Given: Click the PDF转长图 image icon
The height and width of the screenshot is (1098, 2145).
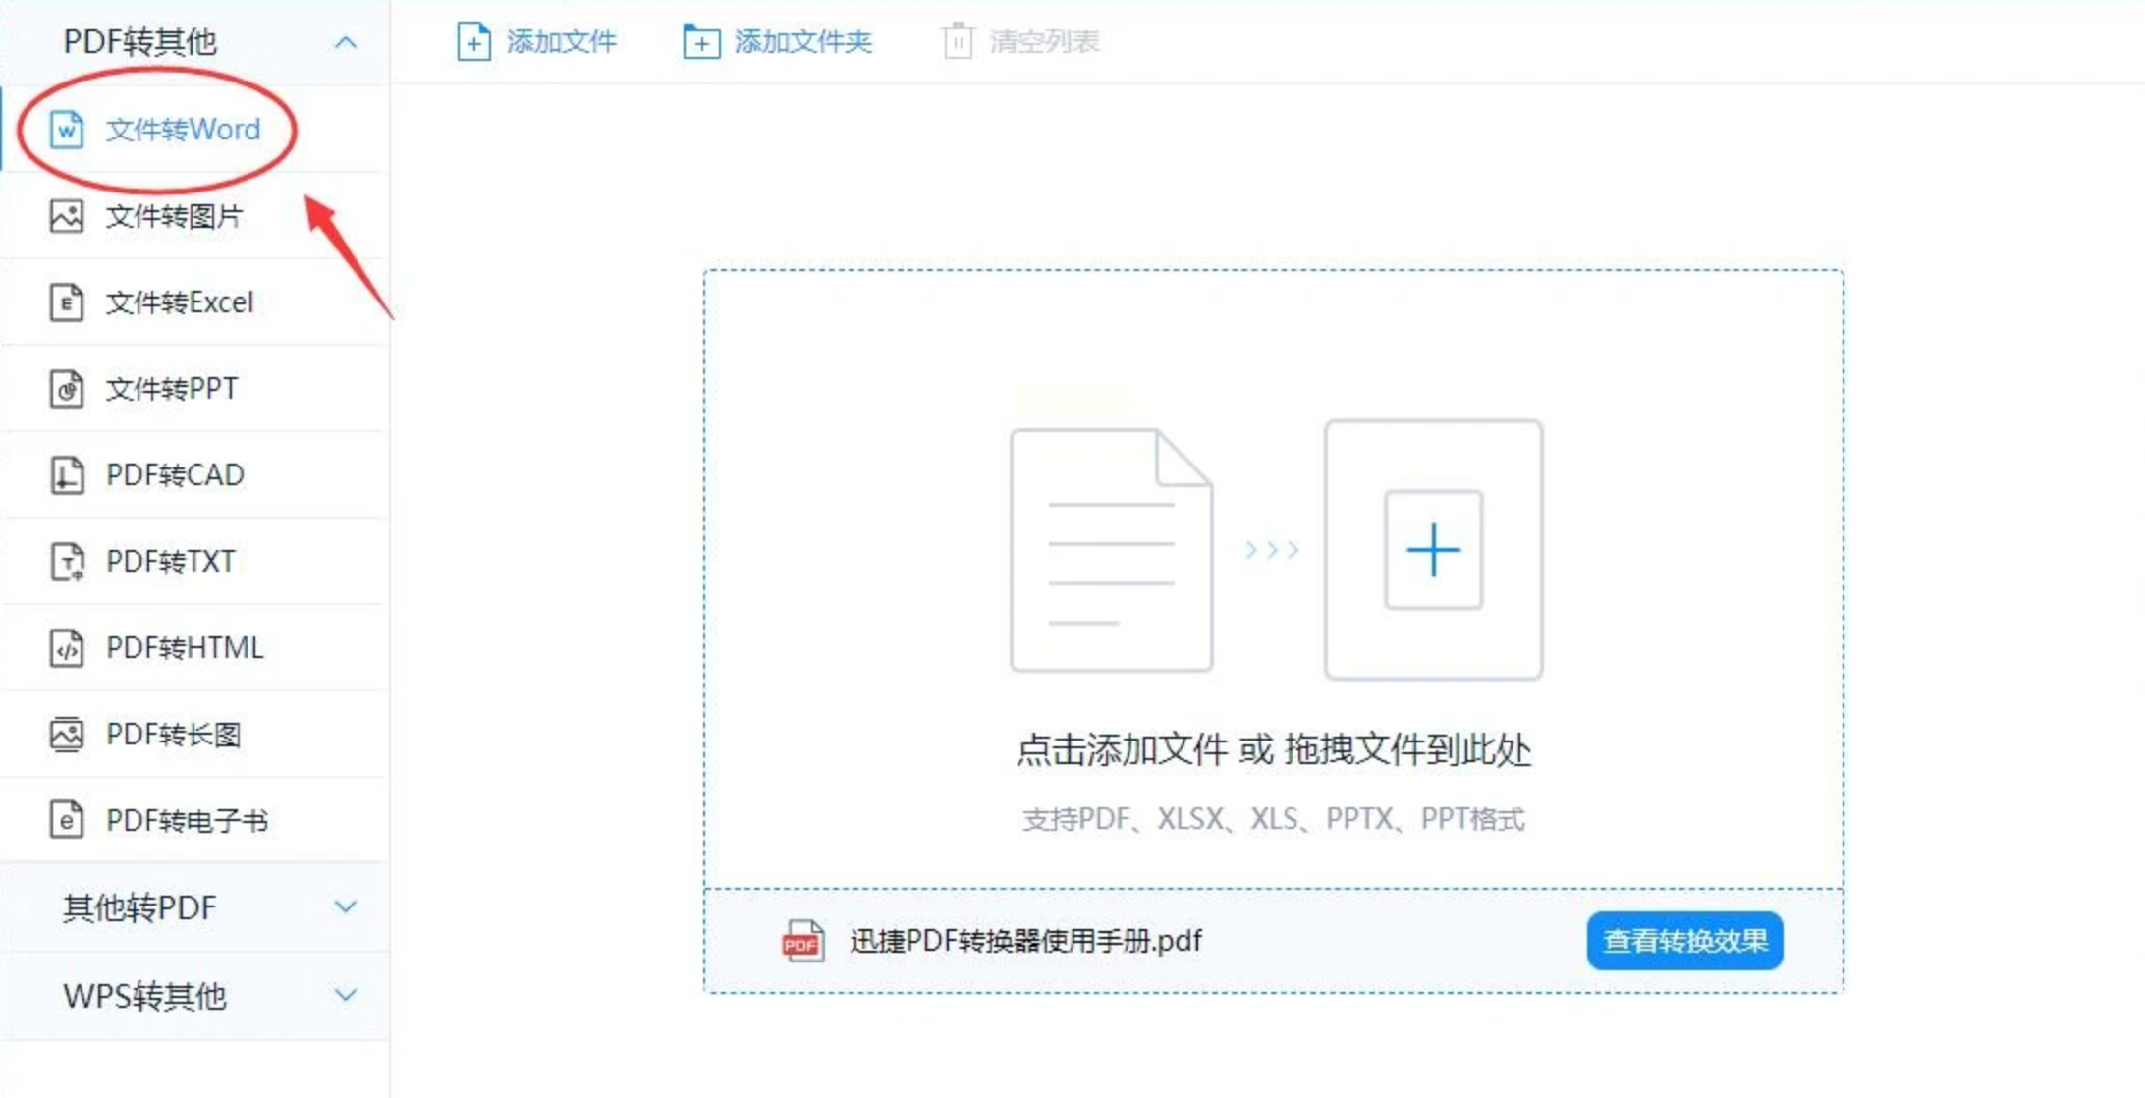Looking at the screenshot, I should 67,735.
